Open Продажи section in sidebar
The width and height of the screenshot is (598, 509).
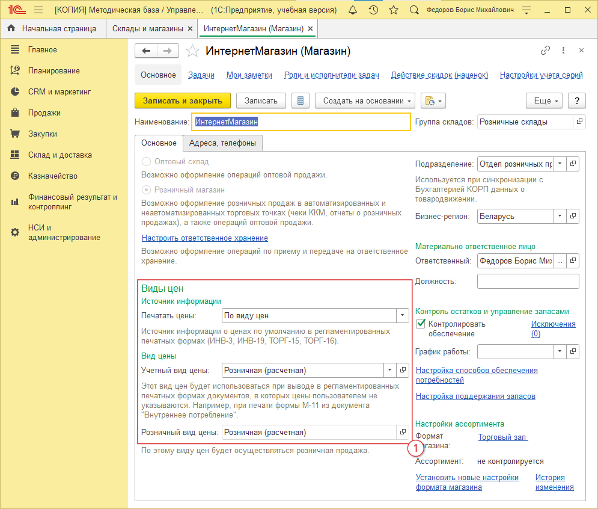[44, 113]
